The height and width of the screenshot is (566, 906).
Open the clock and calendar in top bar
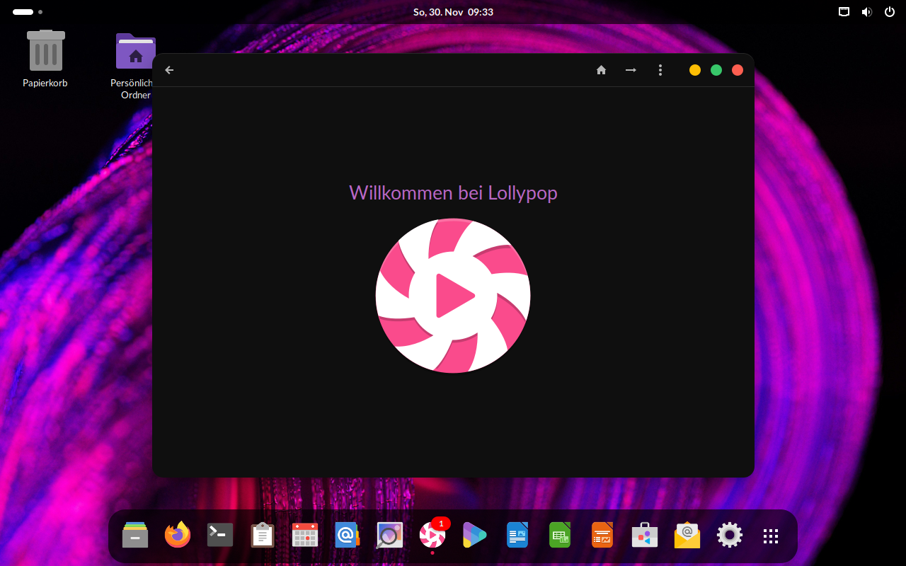[x=453, y=12]
